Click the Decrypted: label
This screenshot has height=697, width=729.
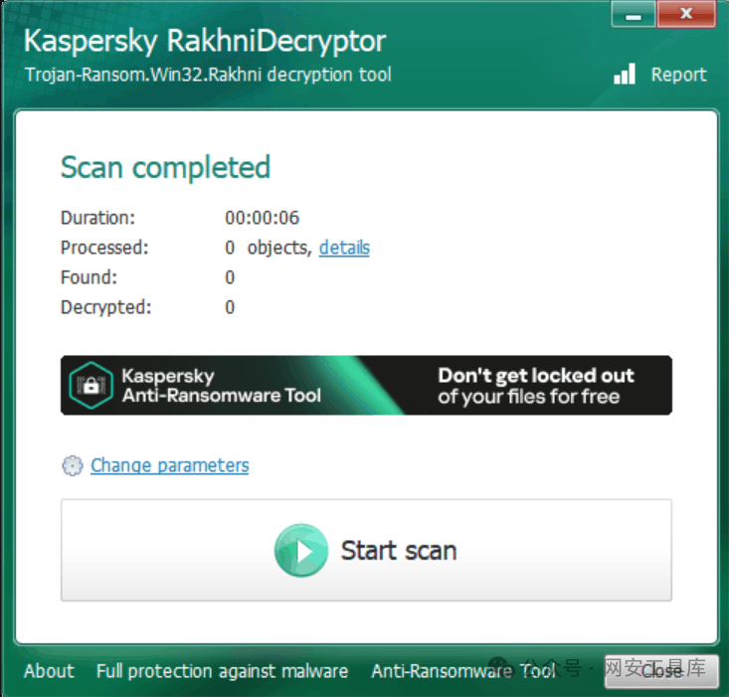(106, 307)
